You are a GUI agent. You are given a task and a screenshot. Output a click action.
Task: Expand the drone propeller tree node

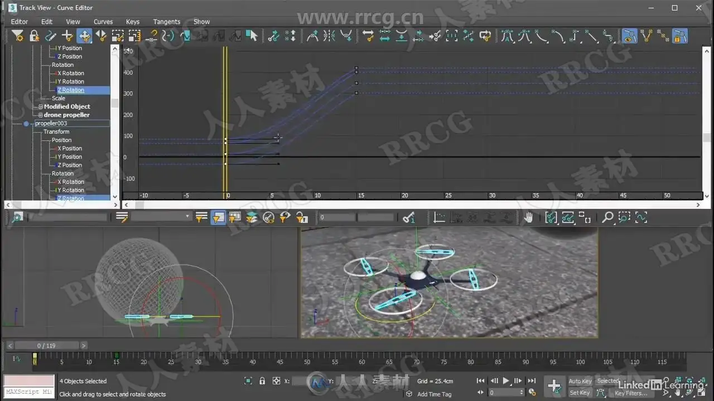click(x=40, y=115)
